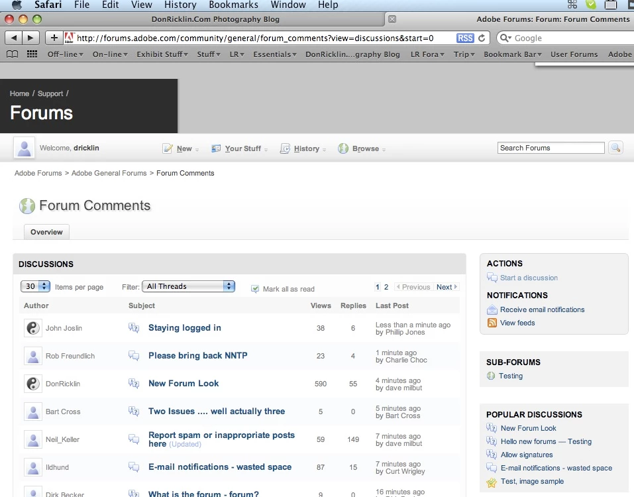Expand the Trip bookmarks folder
634x497 pixels.
coord(464,54)
